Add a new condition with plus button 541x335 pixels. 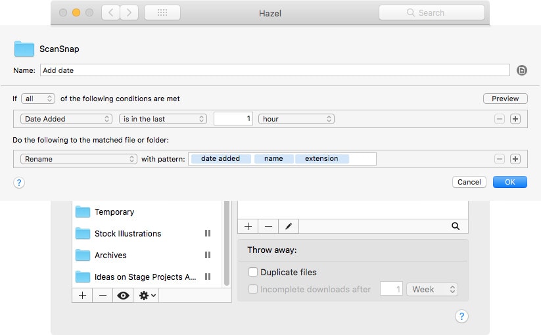[x=515, y=119]
